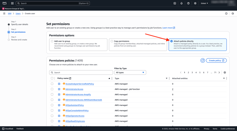Open the AdministratorAccess policy link

tap(74, 89)
